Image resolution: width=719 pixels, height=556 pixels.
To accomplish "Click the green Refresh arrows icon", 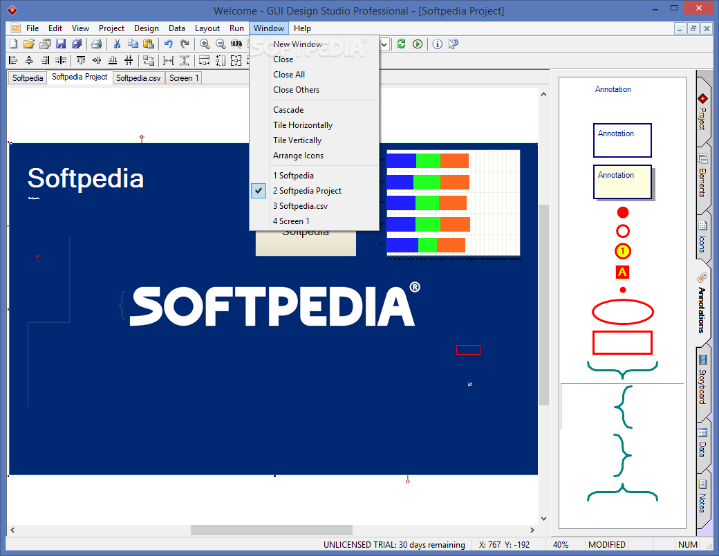I will pos(401,44).
